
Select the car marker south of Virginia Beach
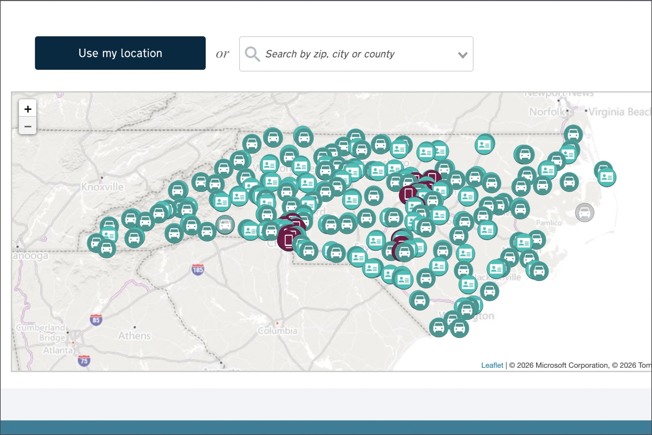tap(573, 134)
